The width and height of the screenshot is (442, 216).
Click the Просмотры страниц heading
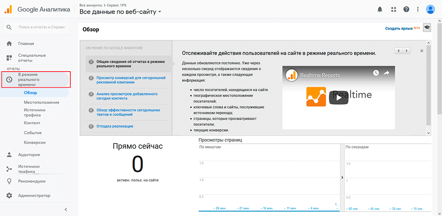(220, 140)
